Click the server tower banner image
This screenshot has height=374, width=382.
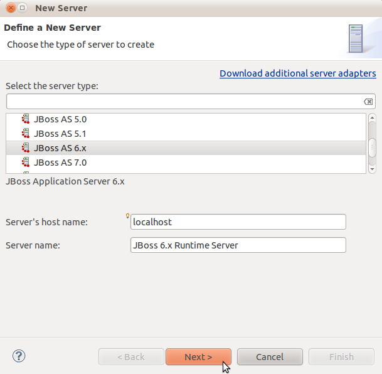tap(356, 38)
